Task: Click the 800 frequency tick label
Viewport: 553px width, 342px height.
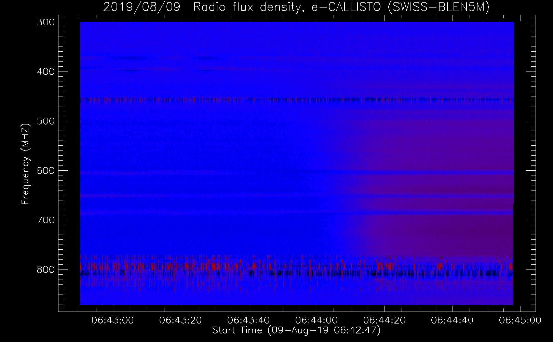Action: point(45,269)
